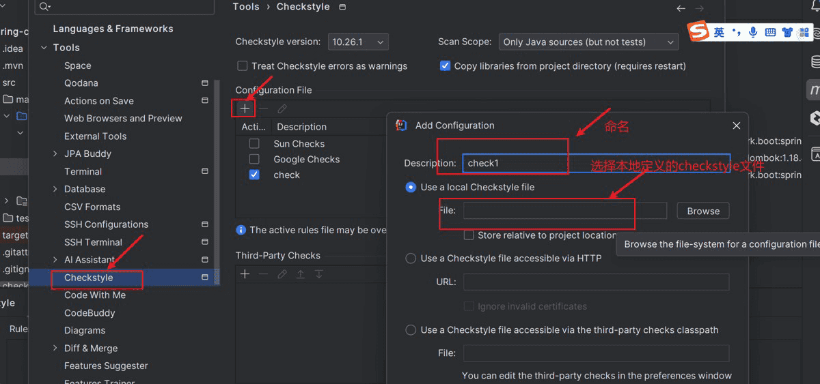Click the Tools breadcrumb link

point(246,7)
